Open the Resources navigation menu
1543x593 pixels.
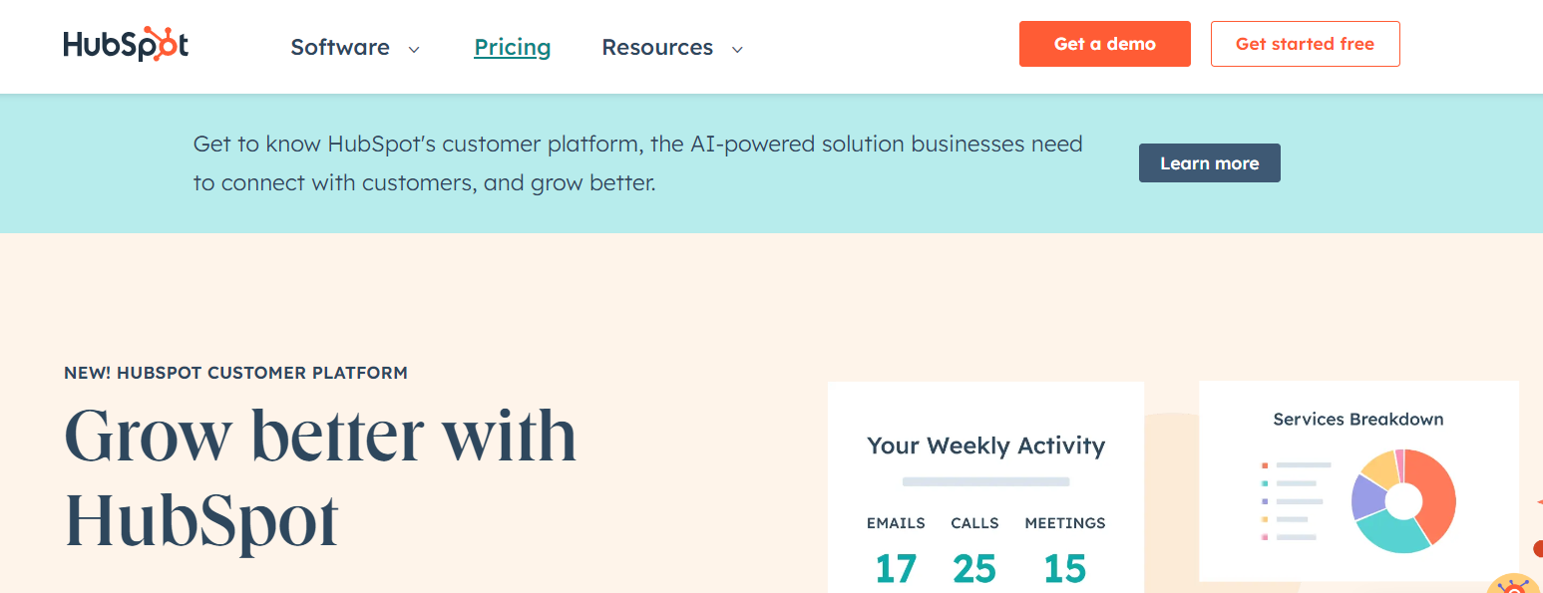[x=657, y=47]
